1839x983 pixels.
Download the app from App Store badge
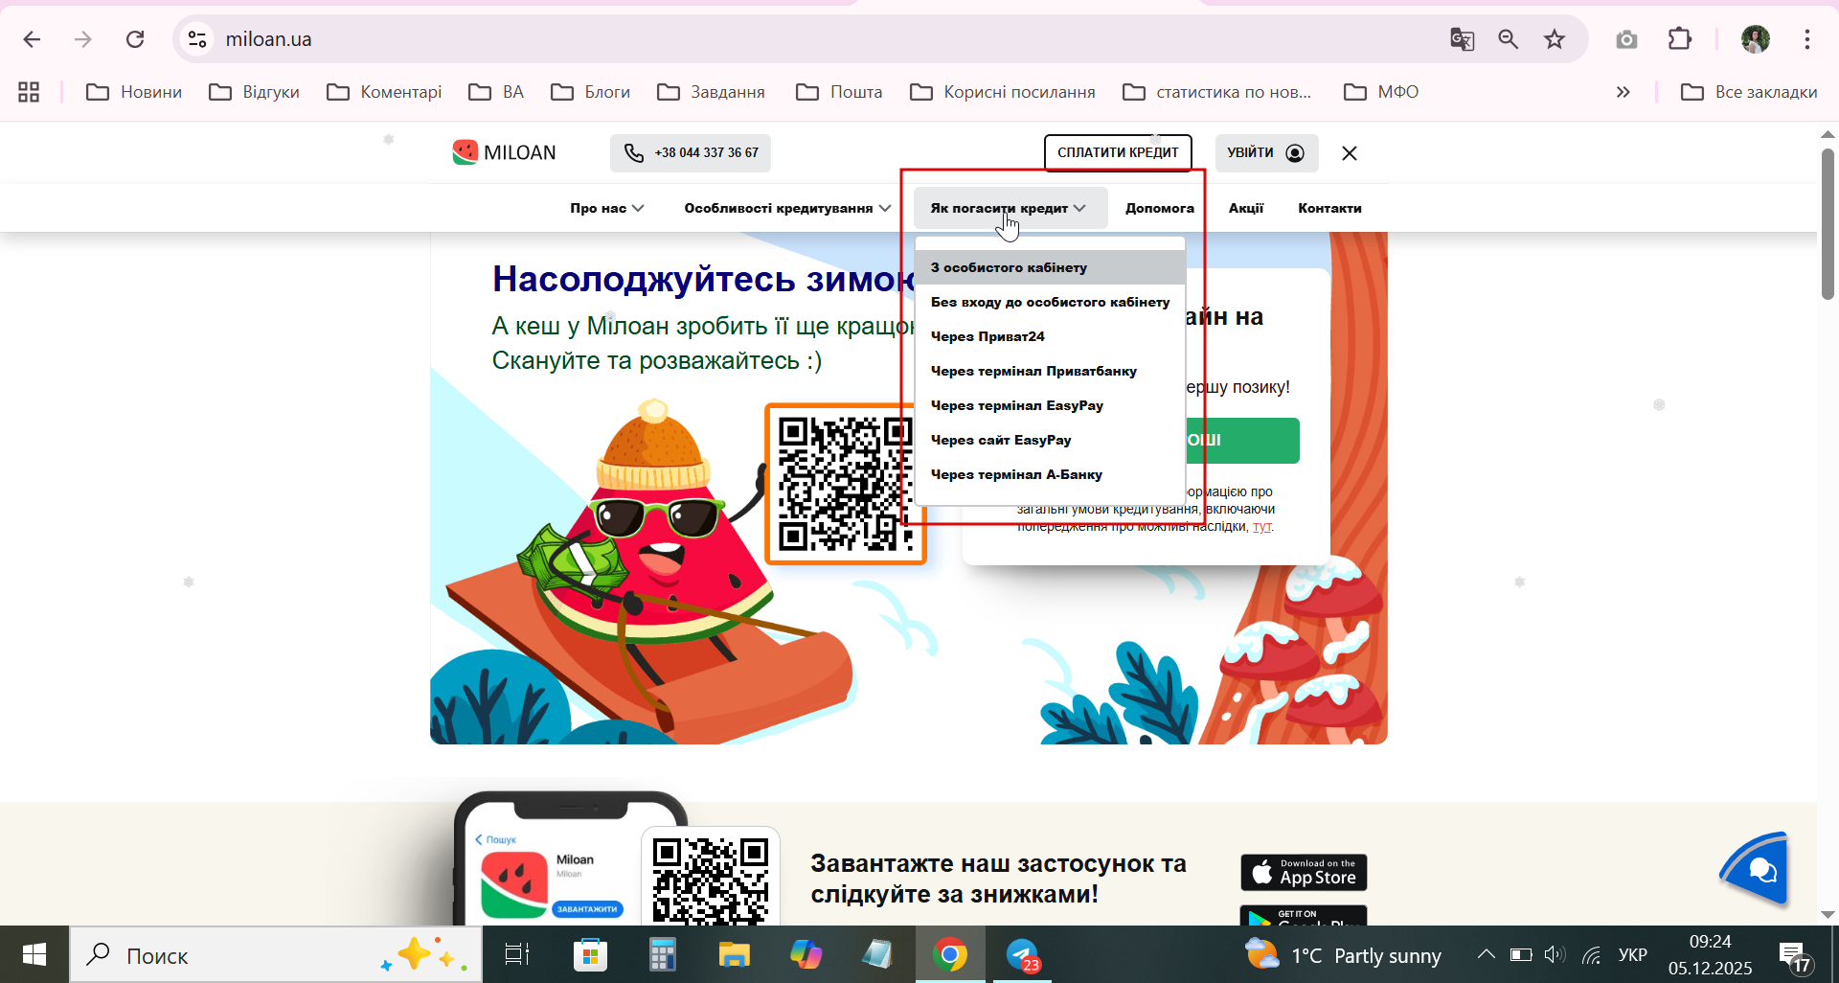tap(1304, 873)
